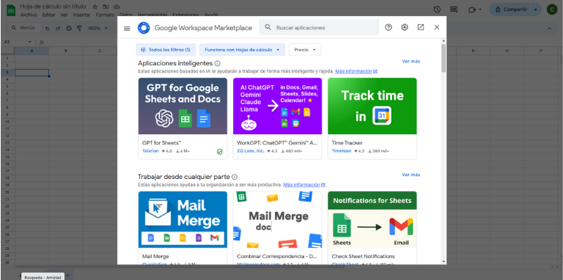Click the paint format icon

point(79,28)
